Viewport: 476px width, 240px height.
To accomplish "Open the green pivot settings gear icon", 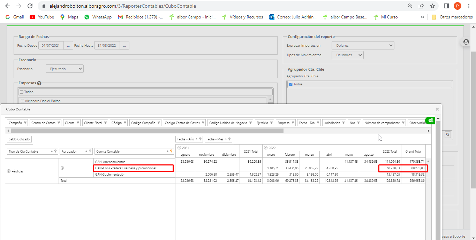I will [x=431, y=121].
